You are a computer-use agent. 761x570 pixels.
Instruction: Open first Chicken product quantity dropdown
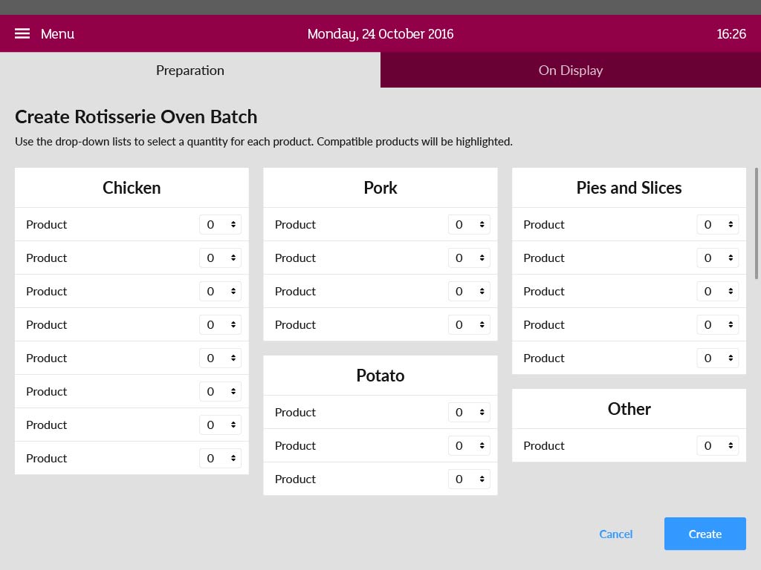tap(220, 224)
